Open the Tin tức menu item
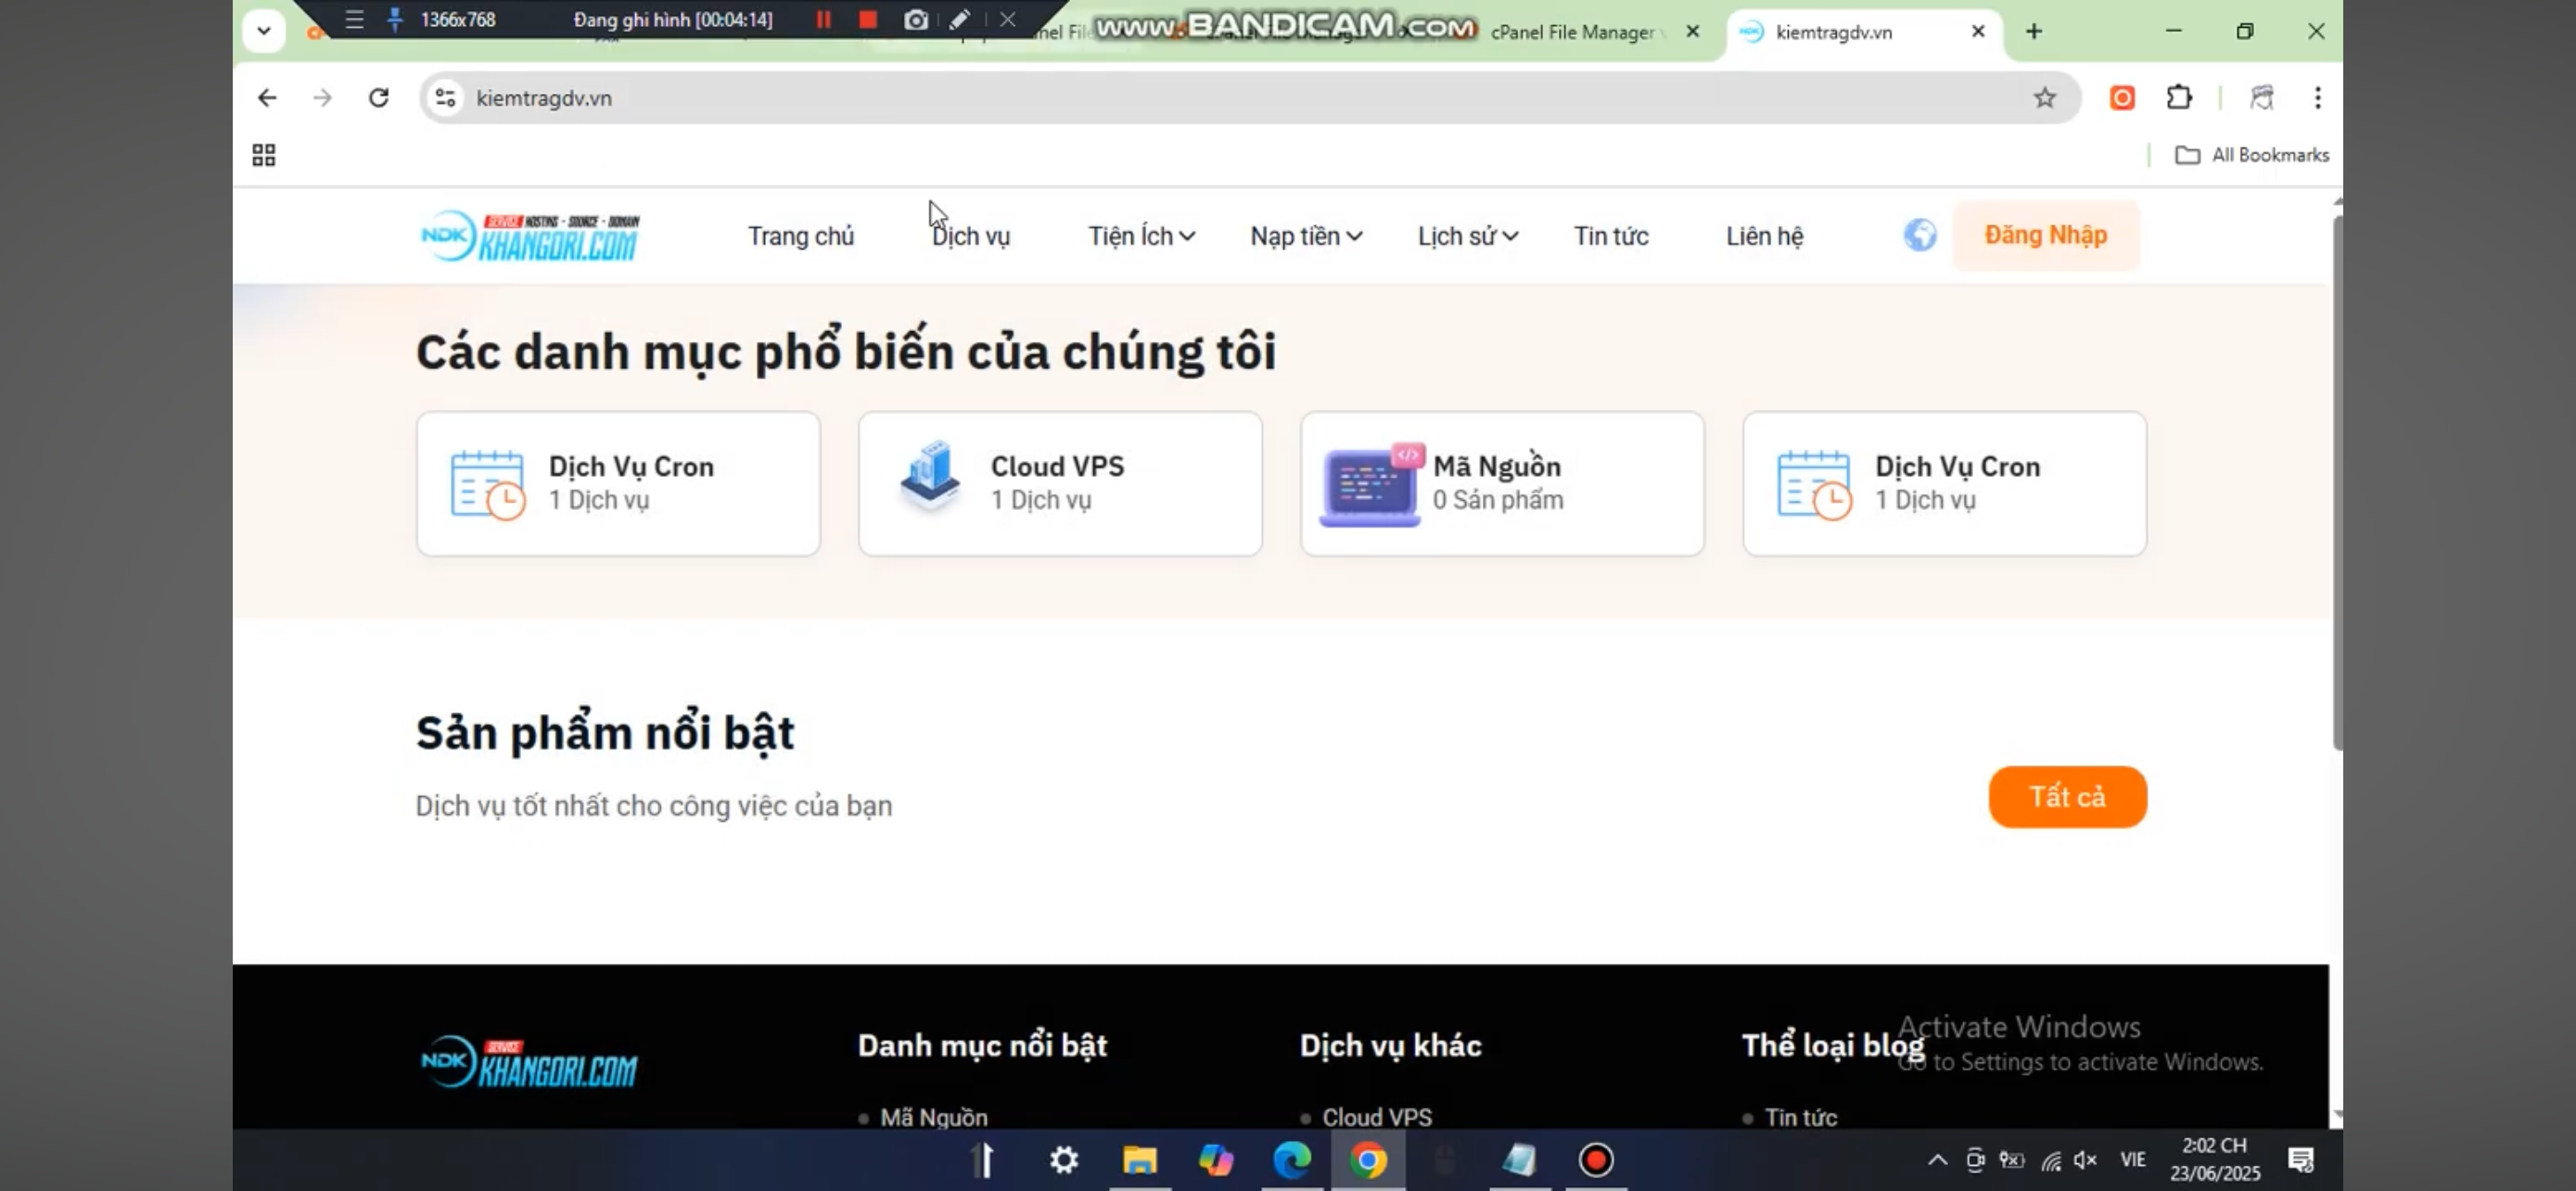Screen dimensions: 2576x1191 (x=1610, y=236)
